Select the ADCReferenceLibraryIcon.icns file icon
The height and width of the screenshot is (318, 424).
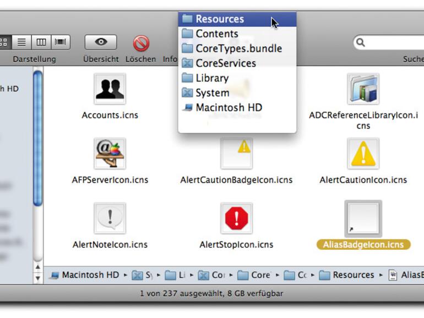[363, 89]
